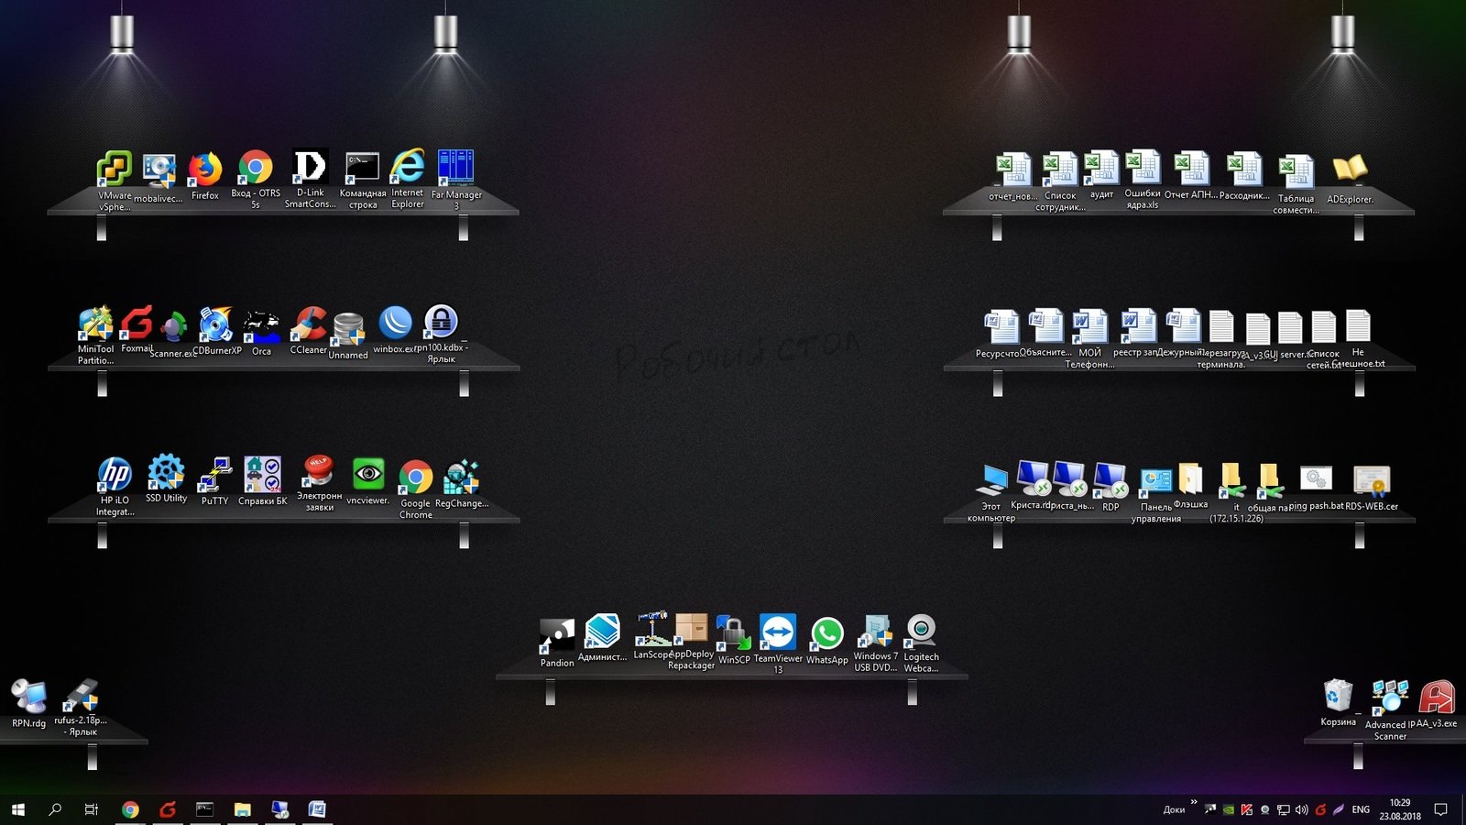Select the Advanced IP Scanner icon

tap(1390, 698)
